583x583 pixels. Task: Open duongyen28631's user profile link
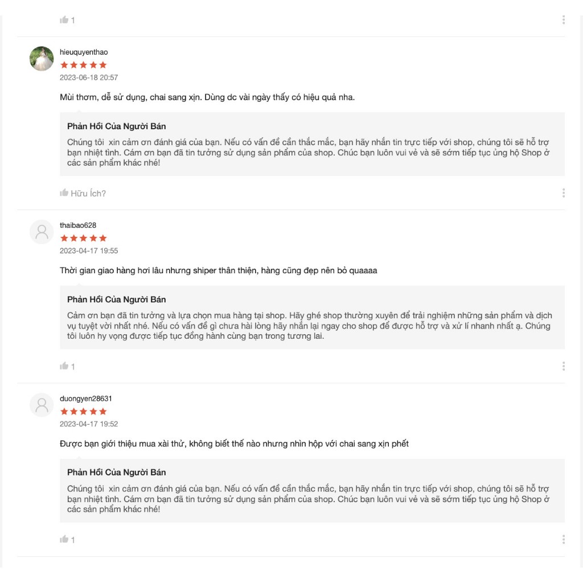click(x=86, y=399)
